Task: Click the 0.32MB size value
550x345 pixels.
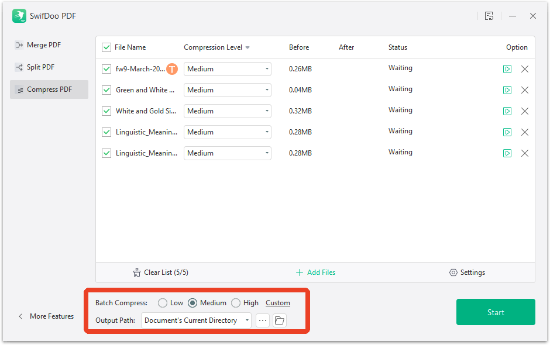Action: (300, 111)
